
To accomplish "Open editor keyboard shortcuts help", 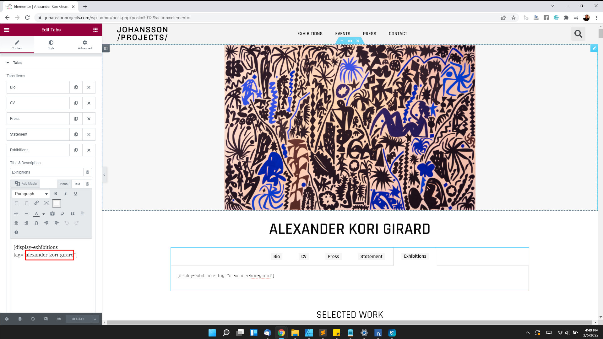I will pyautogui.click(x=16, y=232).
